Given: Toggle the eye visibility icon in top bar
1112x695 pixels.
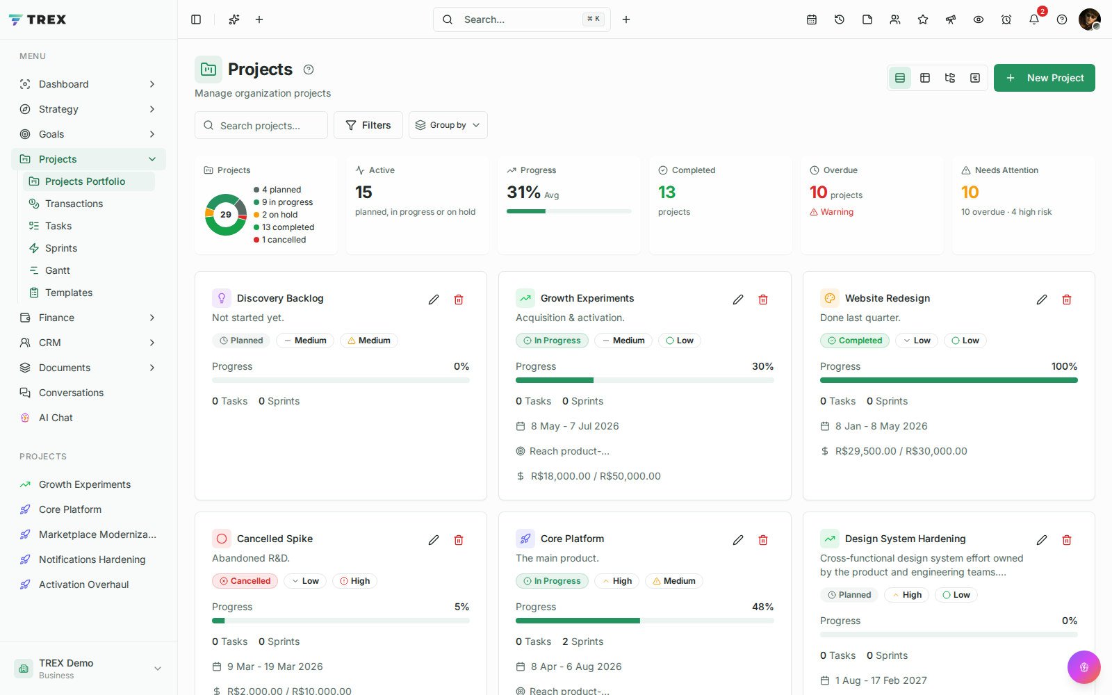Looking at the screenshot, I should [x=979, y=19].
